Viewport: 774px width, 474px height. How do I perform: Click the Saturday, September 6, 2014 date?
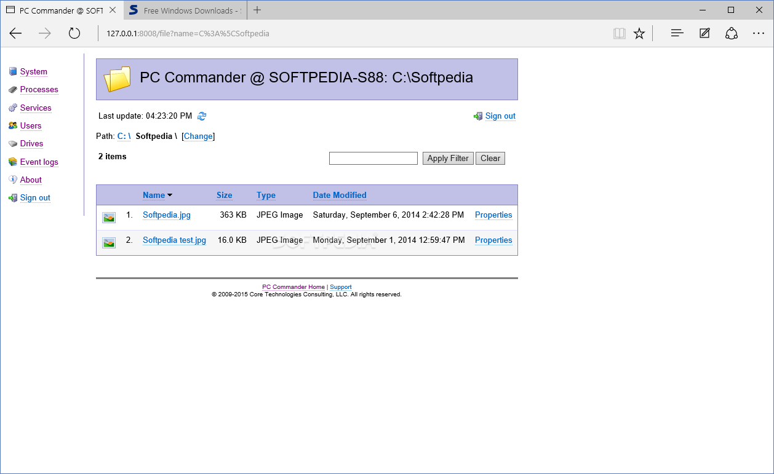click(x=388, y=215)
